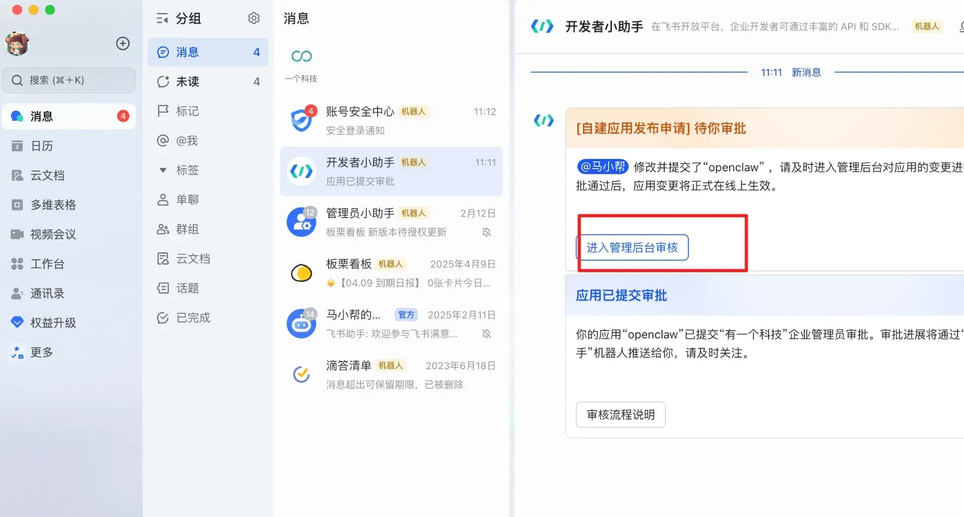Open 通讯录 contacts
Image resolution: width=964 pixels, height=517 pixels.
click(47, 293)
